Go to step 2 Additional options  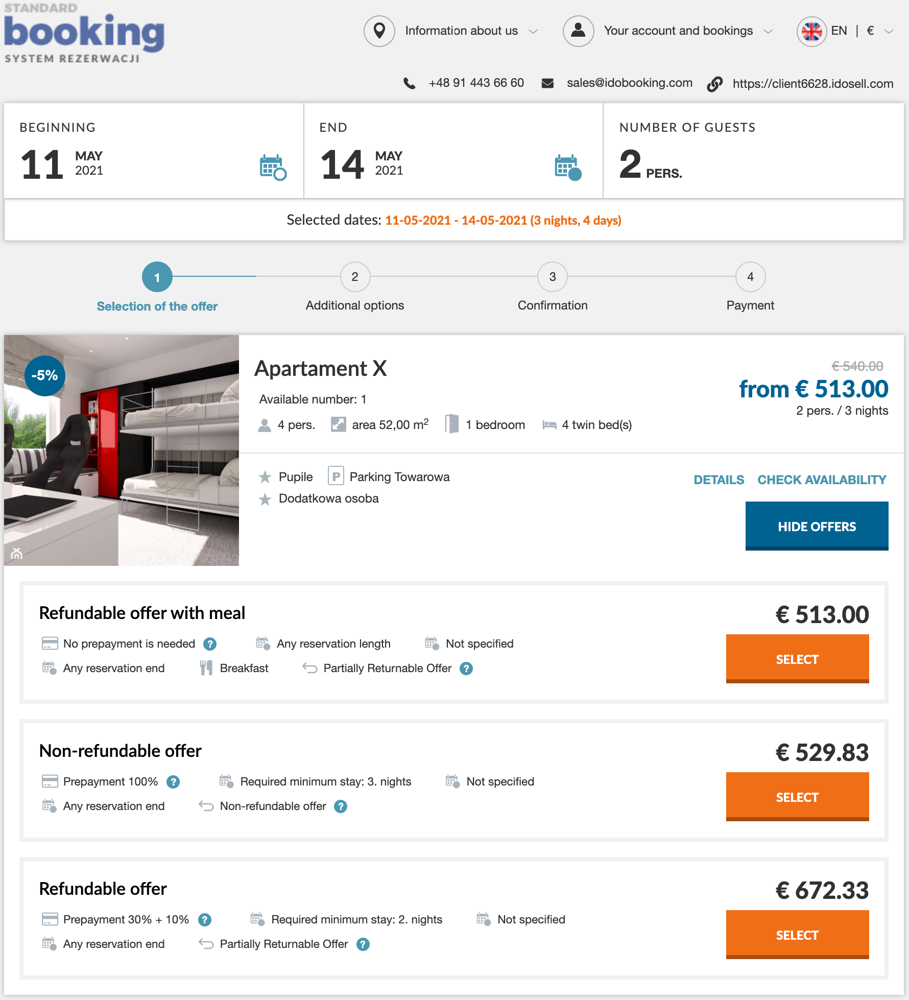pos(355,277)
